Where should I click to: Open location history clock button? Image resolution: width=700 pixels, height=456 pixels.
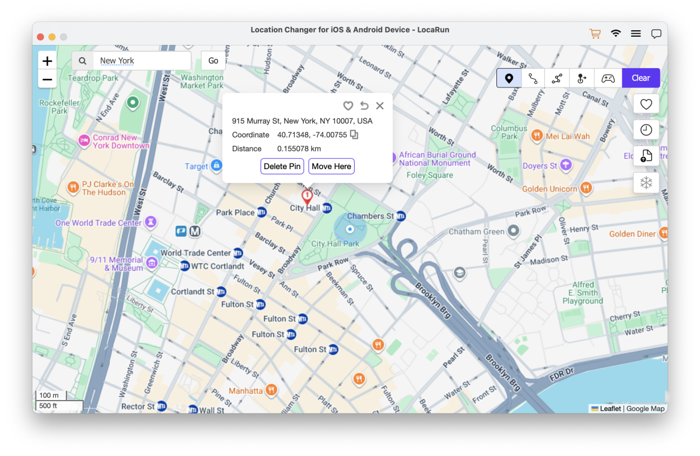646,130
